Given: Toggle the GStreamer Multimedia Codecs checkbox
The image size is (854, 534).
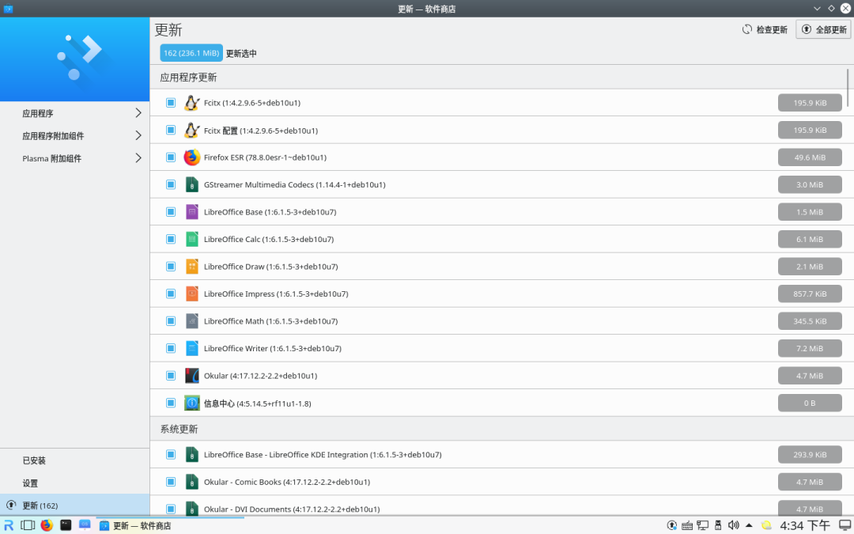Looking at the screenshot, I should (x=171, y=184).
